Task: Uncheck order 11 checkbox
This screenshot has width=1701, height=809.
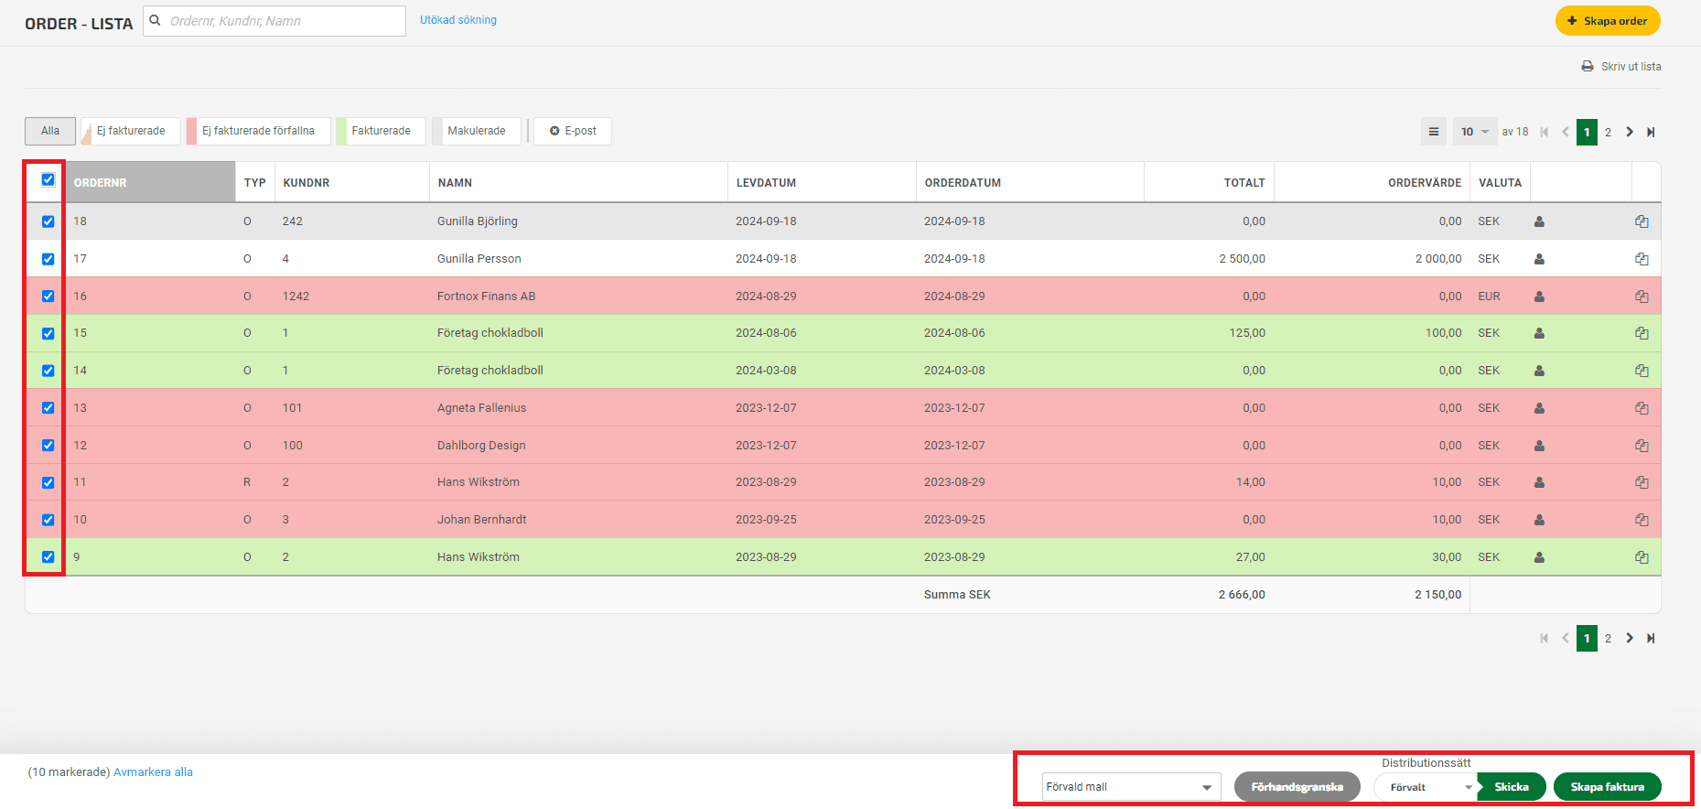Action: point(48,482)
